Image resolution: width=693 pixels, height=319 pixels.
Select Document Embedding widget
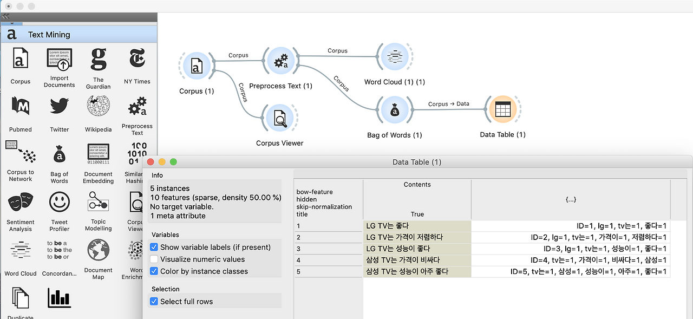pyautogui.click(x=99, y=164)
